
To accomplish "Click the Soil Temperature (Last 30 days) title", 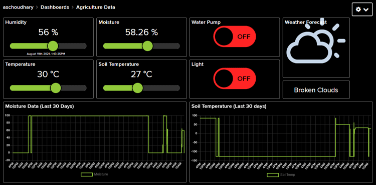I will [x=229, y=106].
